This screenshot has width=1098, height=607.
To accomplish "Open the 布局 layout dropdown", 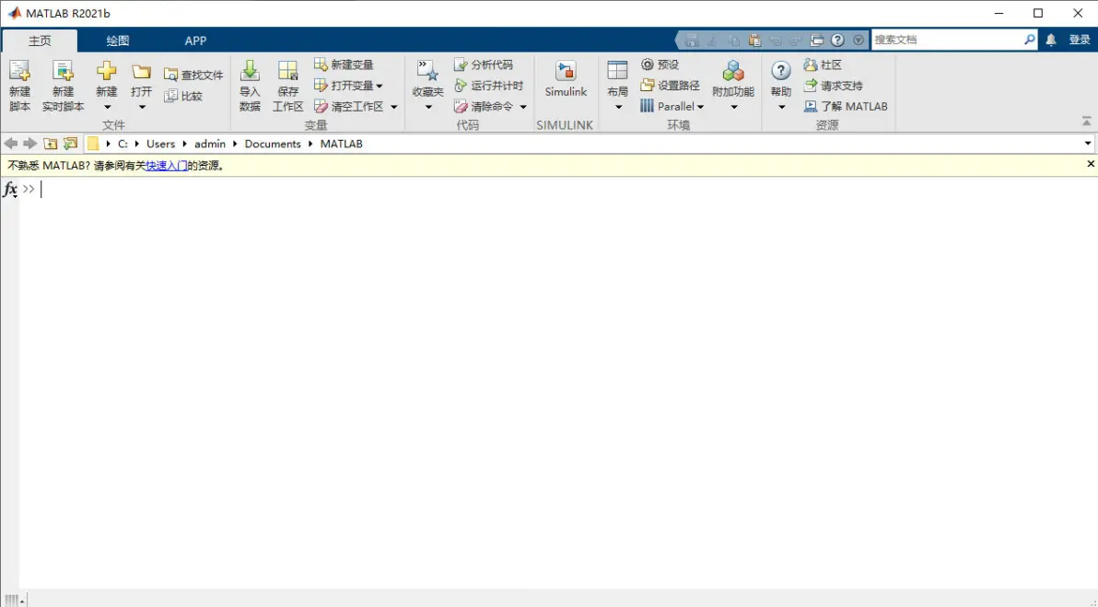I will point(618,107).
